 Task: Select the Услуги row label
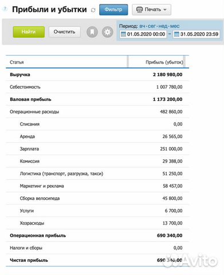27,211
